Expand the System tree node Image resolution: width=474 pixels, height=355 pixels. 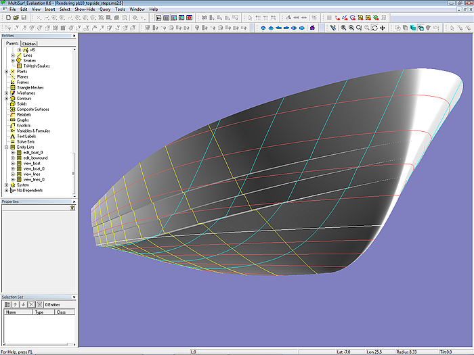click(x=6, y=185)
